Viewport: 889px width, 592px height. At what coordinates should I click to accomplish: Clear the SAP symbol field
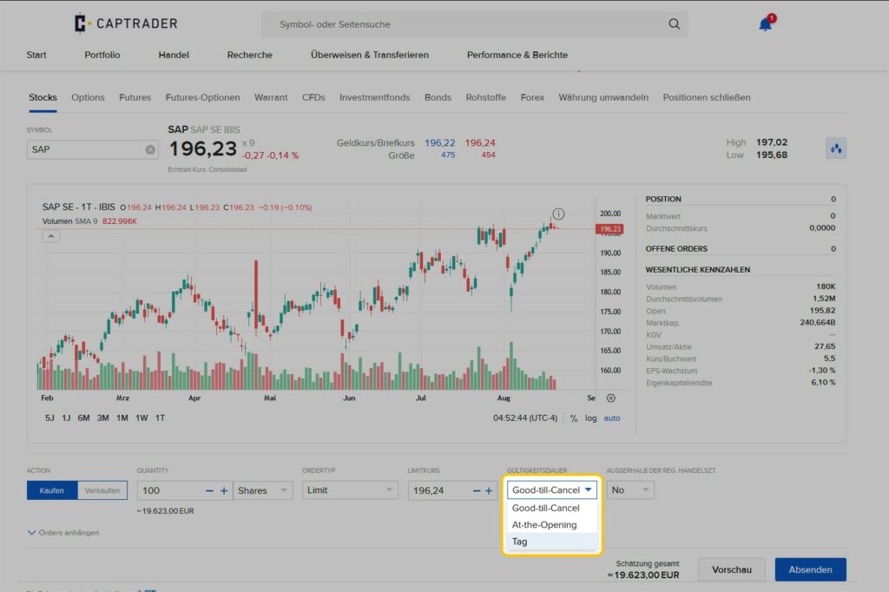click(149, 149)
